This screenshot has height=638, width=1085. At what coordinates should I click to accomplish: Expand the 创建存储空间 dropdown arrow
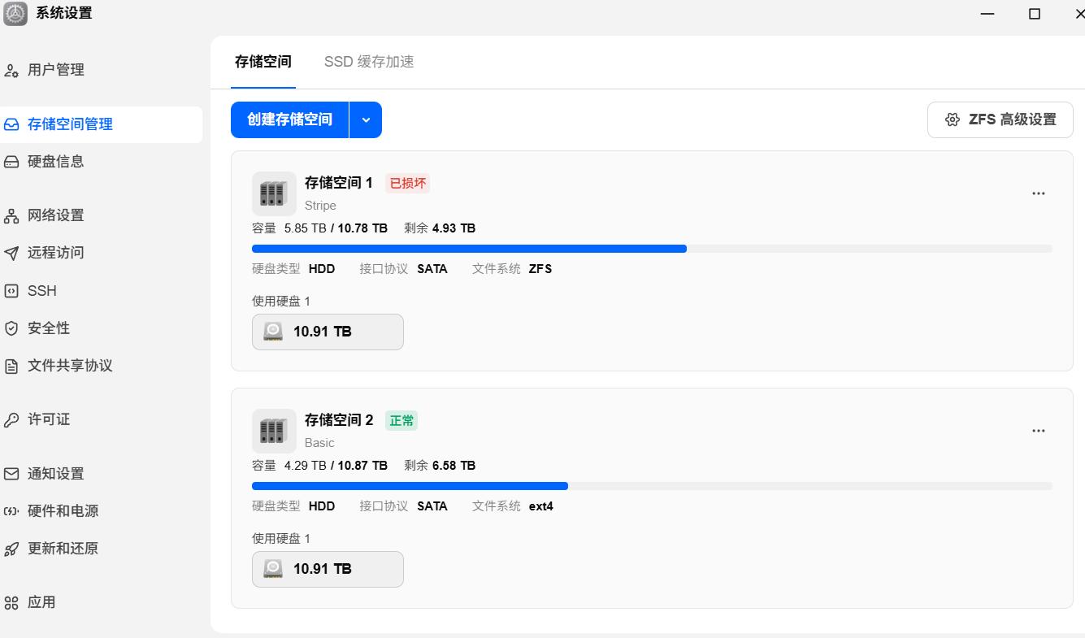tap(366, 120)
